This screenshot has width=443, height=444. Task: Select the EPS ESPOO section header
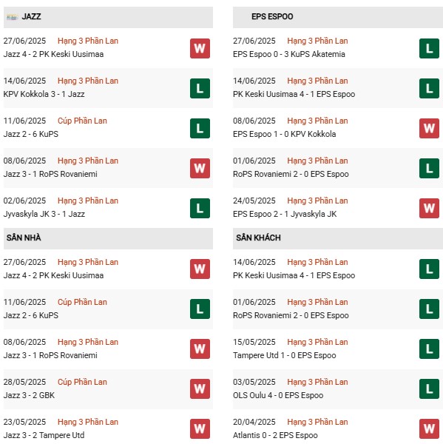[338, 17]
